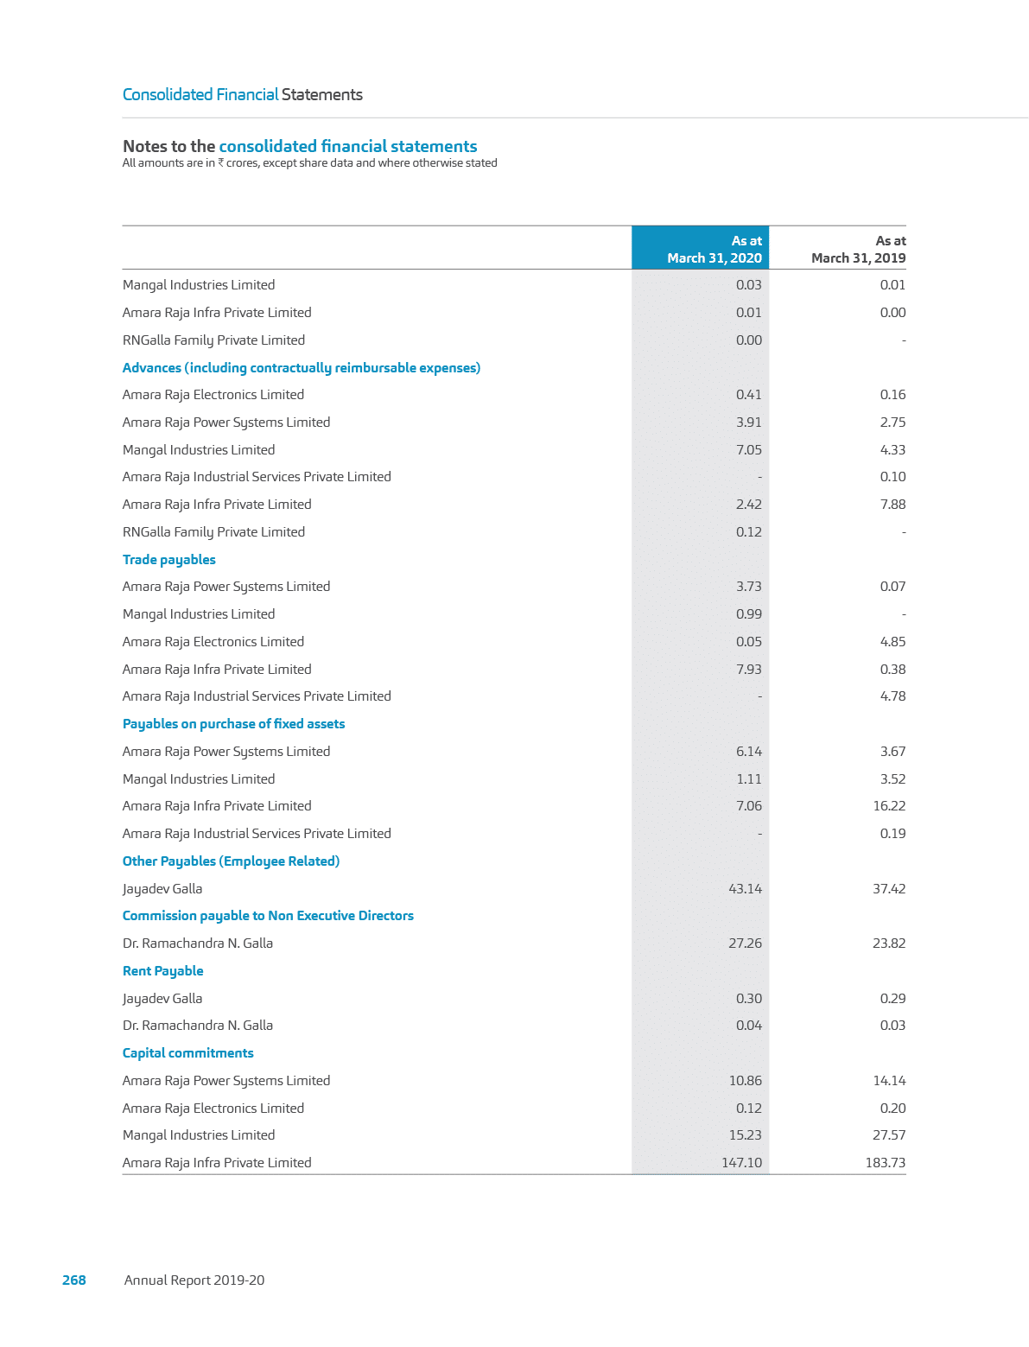Click the value '7.05' for Mangal Industries advances

pyautogui.click(x=749, y=450)
